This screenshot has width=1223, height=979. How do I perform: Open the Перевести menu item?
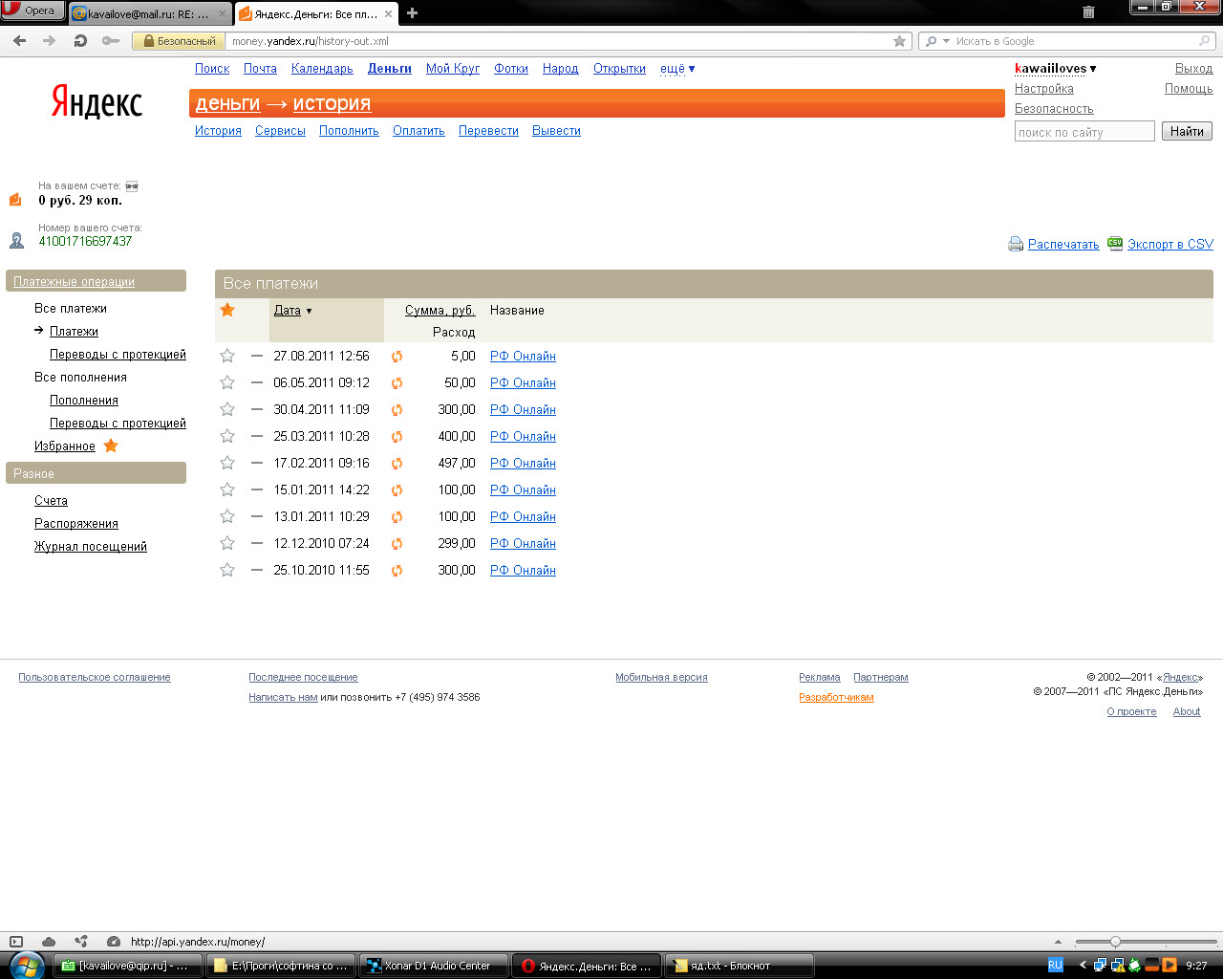point(488,131)
